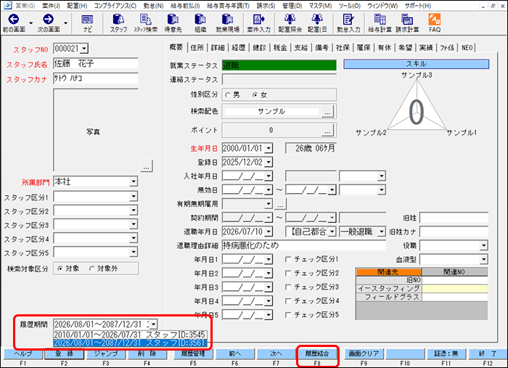Click the ellipsis button next to 検索配色
Viewport: 508px width, 368px height.
pos(327,112)
